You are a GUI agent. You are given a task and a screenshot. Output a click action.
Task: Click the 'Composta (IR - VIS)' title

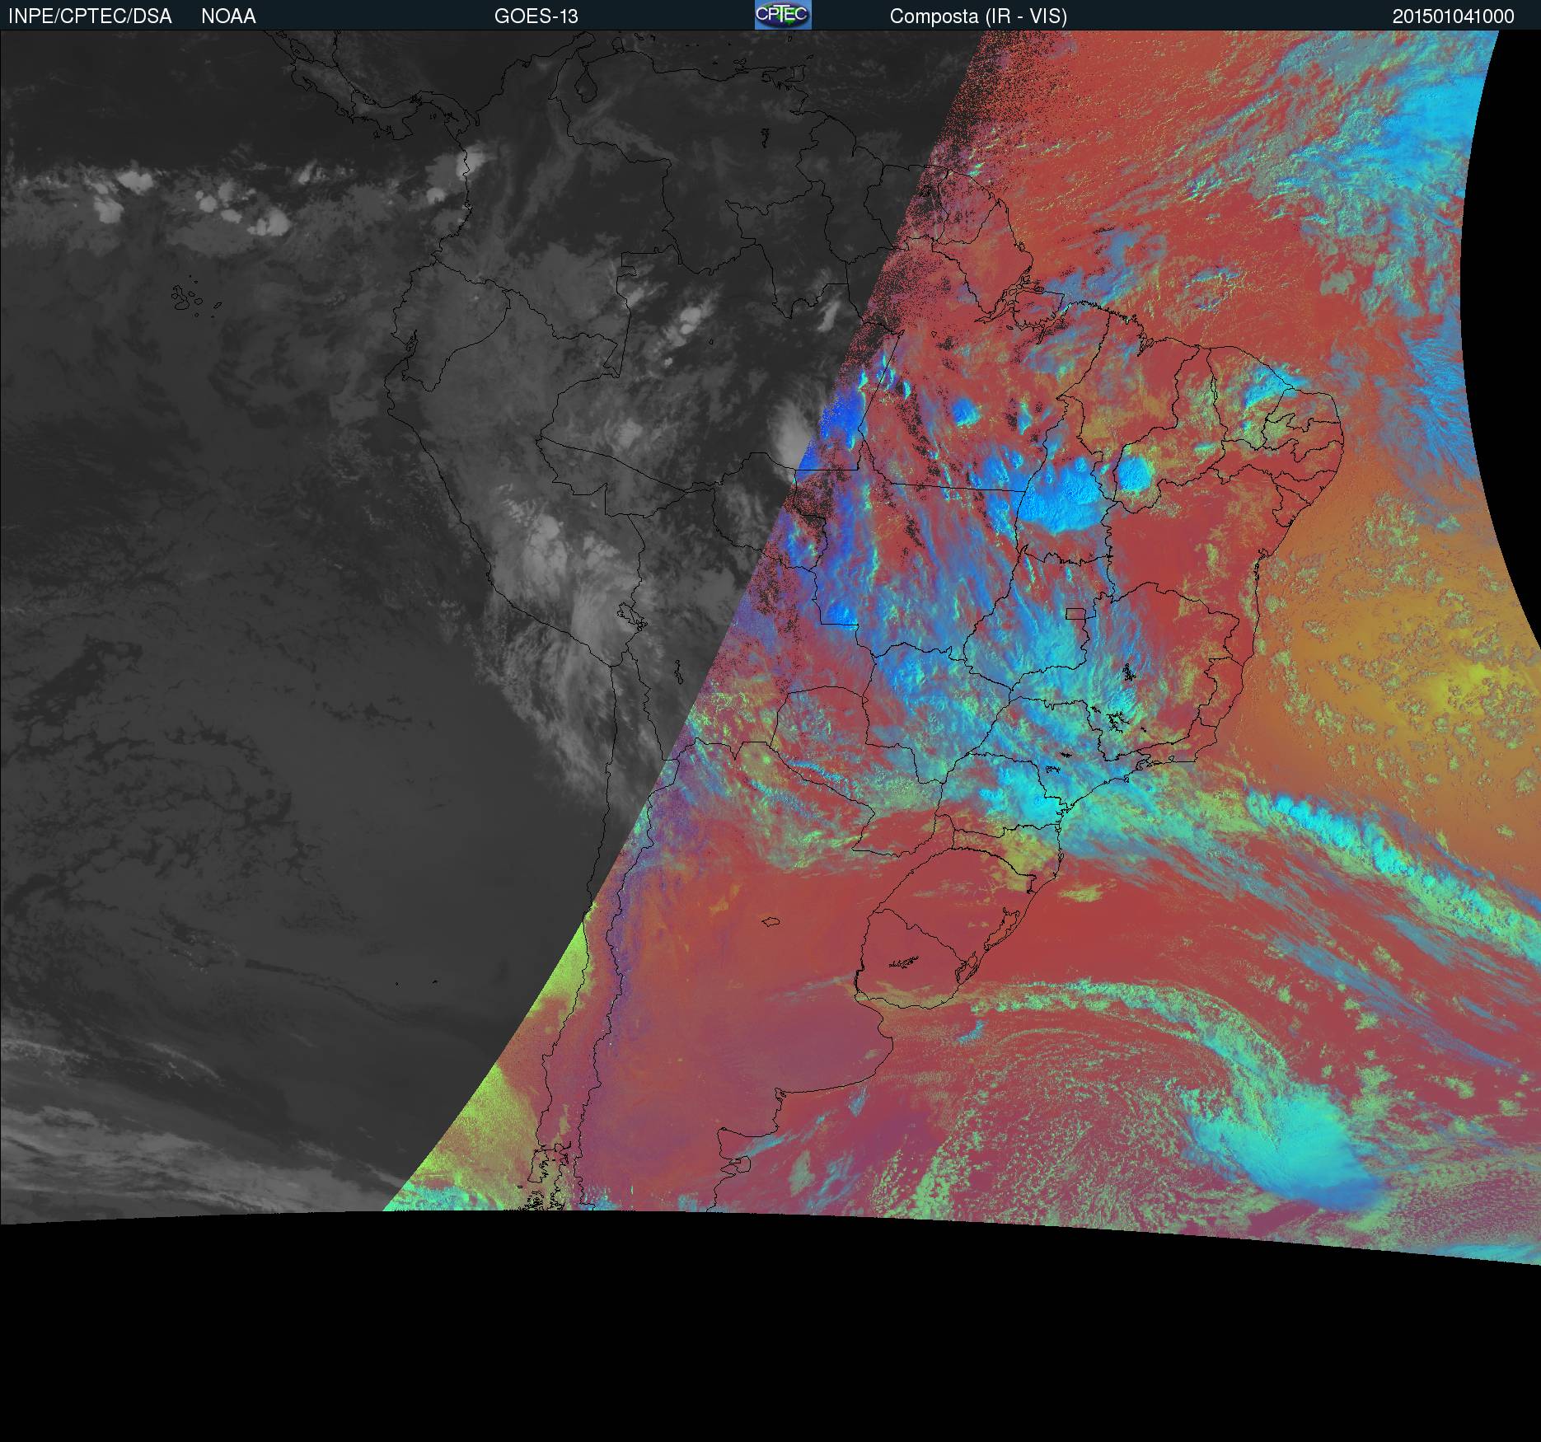point(978,16)
